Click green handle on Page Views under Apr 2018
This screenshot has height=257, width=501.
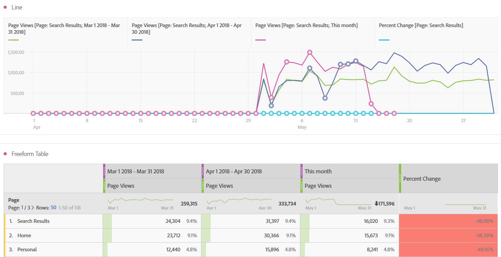(203, 186)
